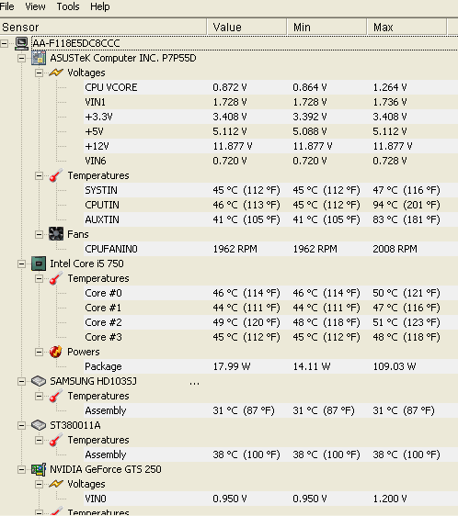Select the VIN1 voltage row
The image size is (458, 516).
pos(270,102)
